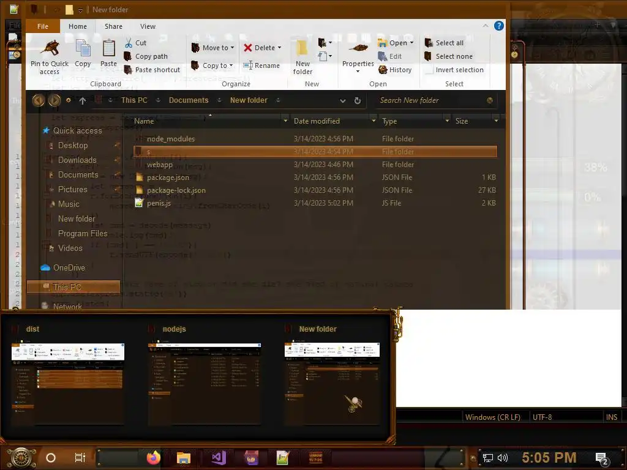The width and height of the screenshot is (627, 470).
Task: Open the File ribbon tab
Action: click(x=43, y=26)
